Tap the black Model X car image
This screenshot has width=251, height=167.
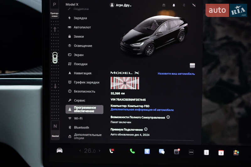[x=154, y=35]
